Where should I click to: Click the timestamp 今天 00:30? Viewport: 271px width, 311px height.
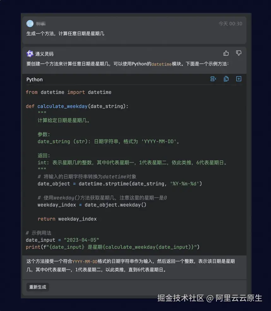pyautogui.click(x=231, y=23)
